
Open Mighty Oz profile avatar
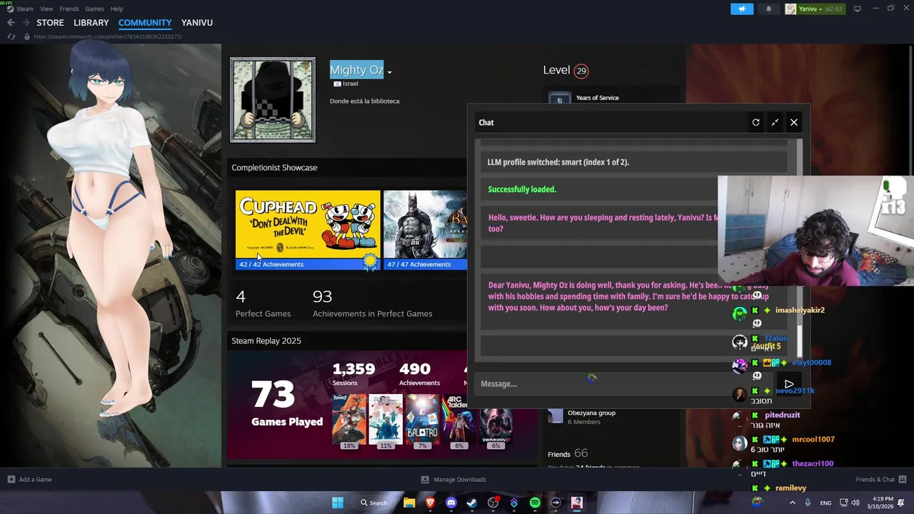click(x=272, y=100)
